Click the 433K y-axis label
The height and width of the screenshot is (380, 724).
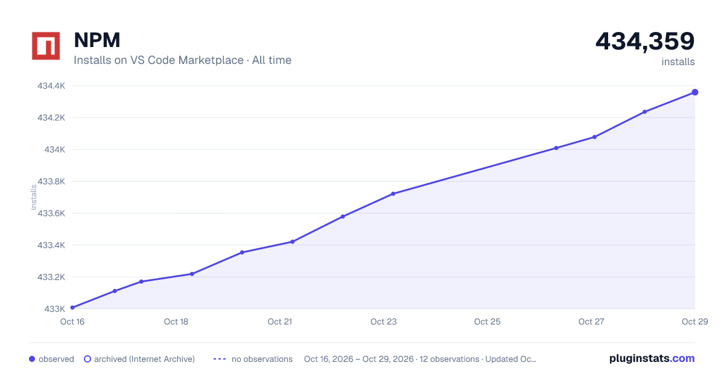point(55,309)
